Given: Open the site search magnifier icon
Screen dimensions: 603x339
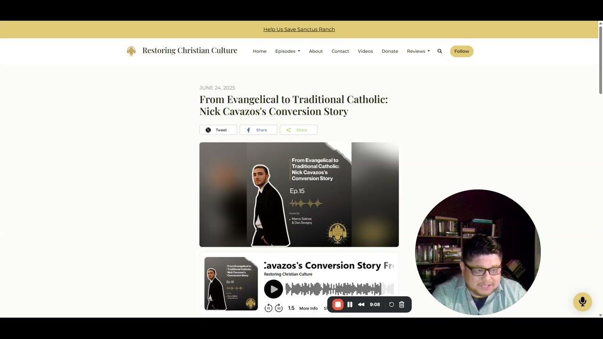Looking at the screenshot, I should 440,51.
